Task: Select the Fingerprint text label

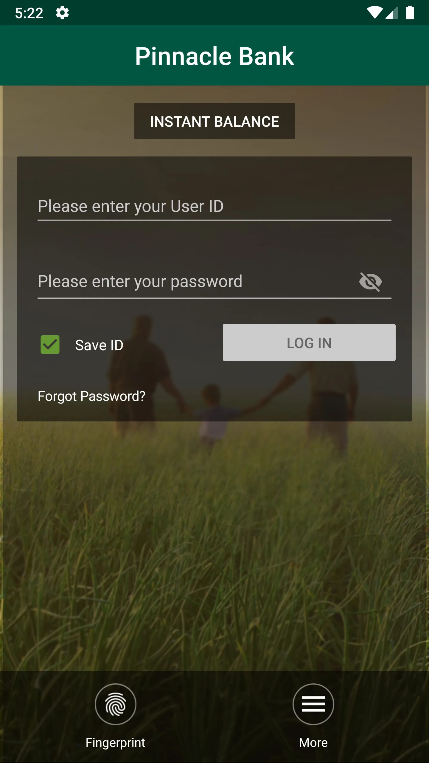Action: 115,742
